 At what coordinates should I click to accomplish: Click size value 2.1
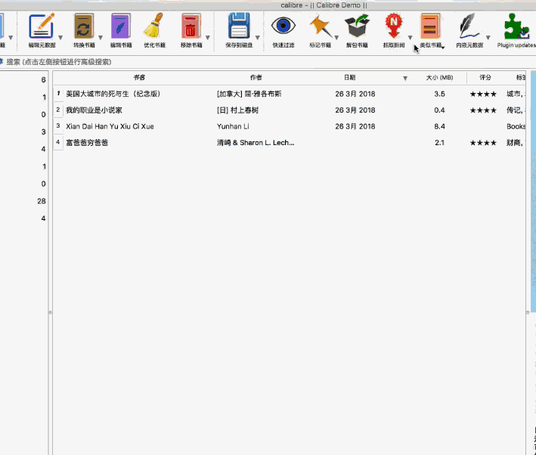[439, 143]
